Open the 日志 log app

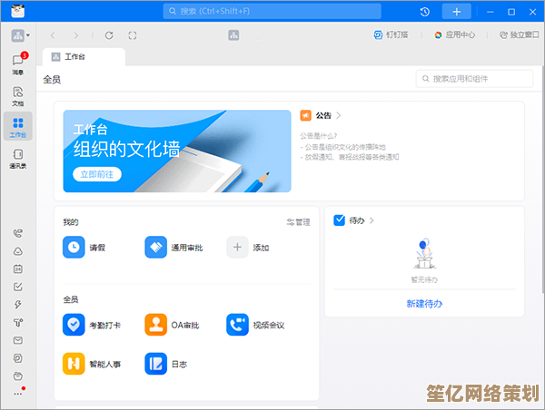pos(155,364)
